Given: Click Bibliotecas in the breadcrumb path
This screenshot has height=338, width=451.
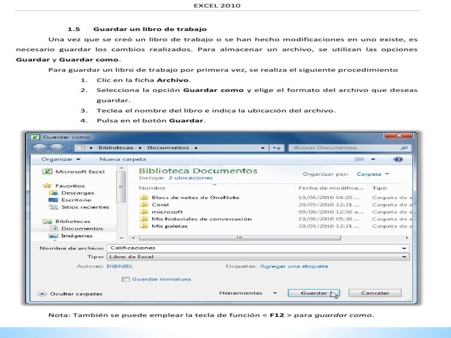Looking at the screenshot, I should point(116,148).
